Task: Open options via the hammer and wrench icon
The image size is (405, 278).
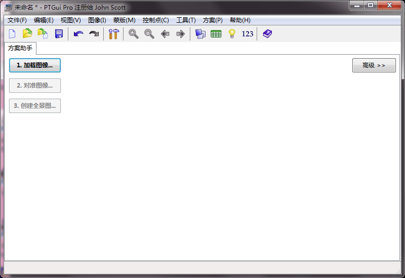Action: (x=113, y=34)
